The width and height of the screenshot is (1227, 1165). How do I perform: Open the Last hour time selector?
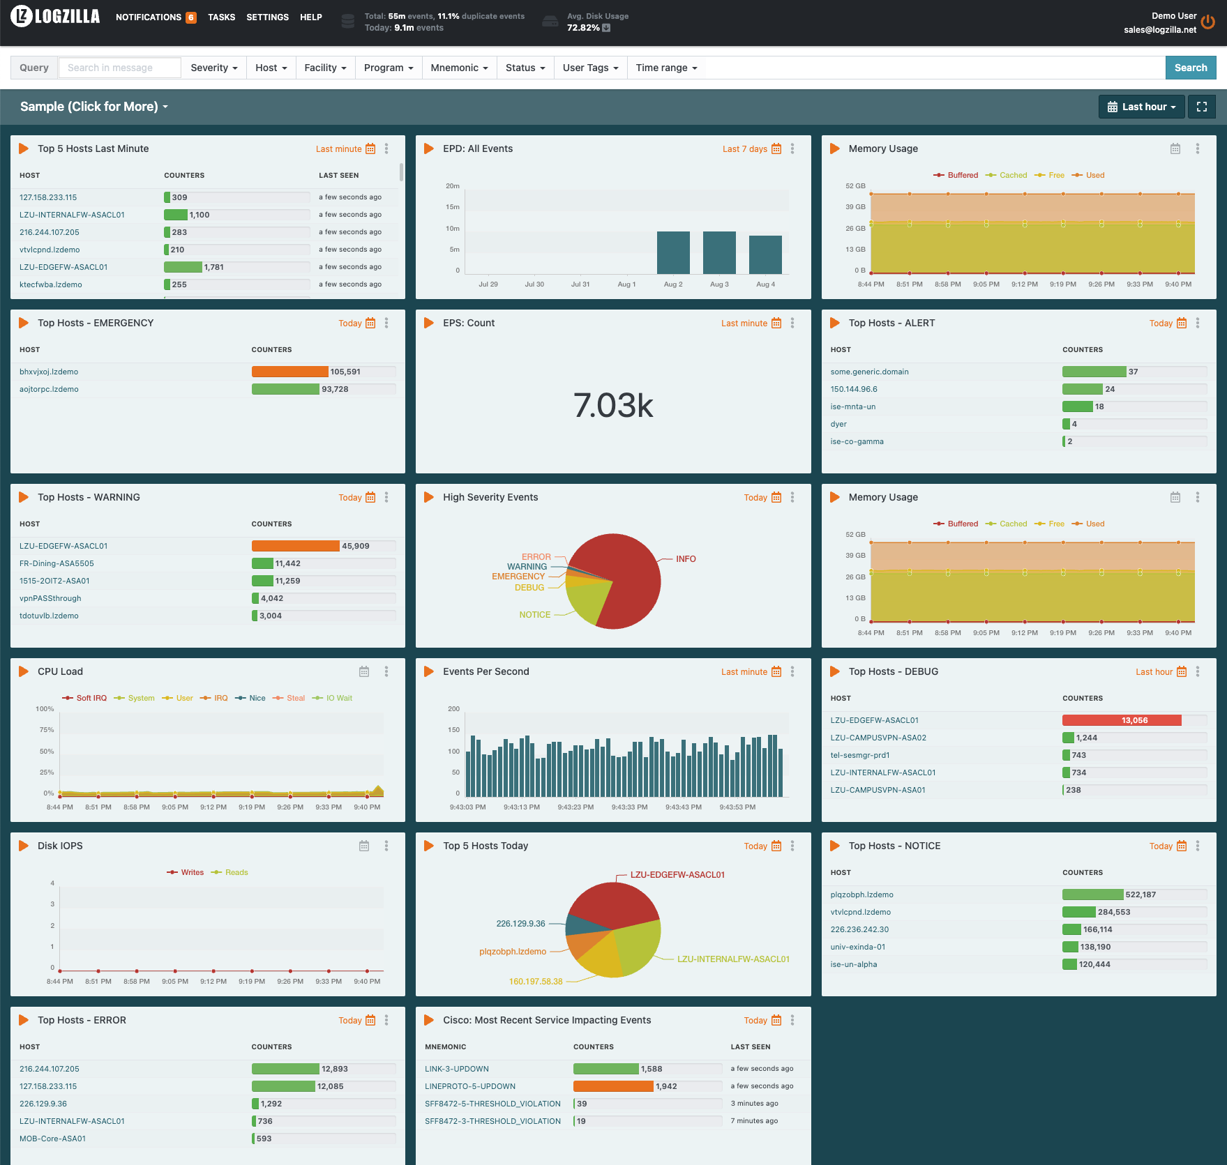pos(1141,107)
